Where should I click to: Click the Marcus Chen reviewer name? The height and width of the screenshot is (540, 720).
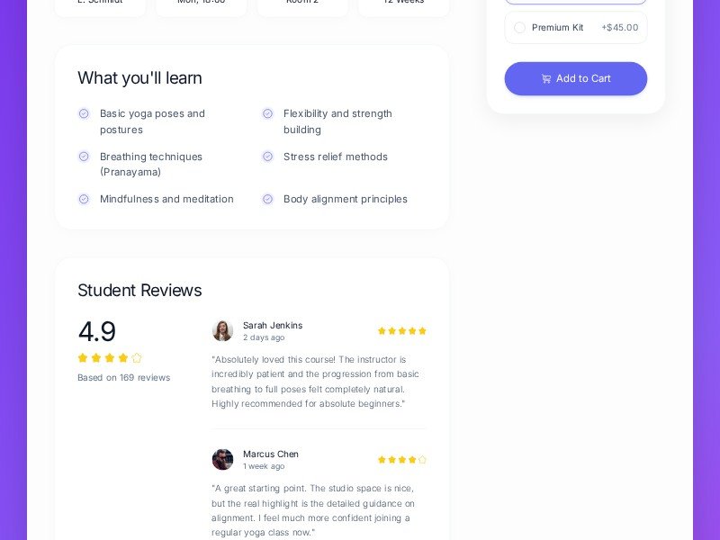tap(271, 454)
